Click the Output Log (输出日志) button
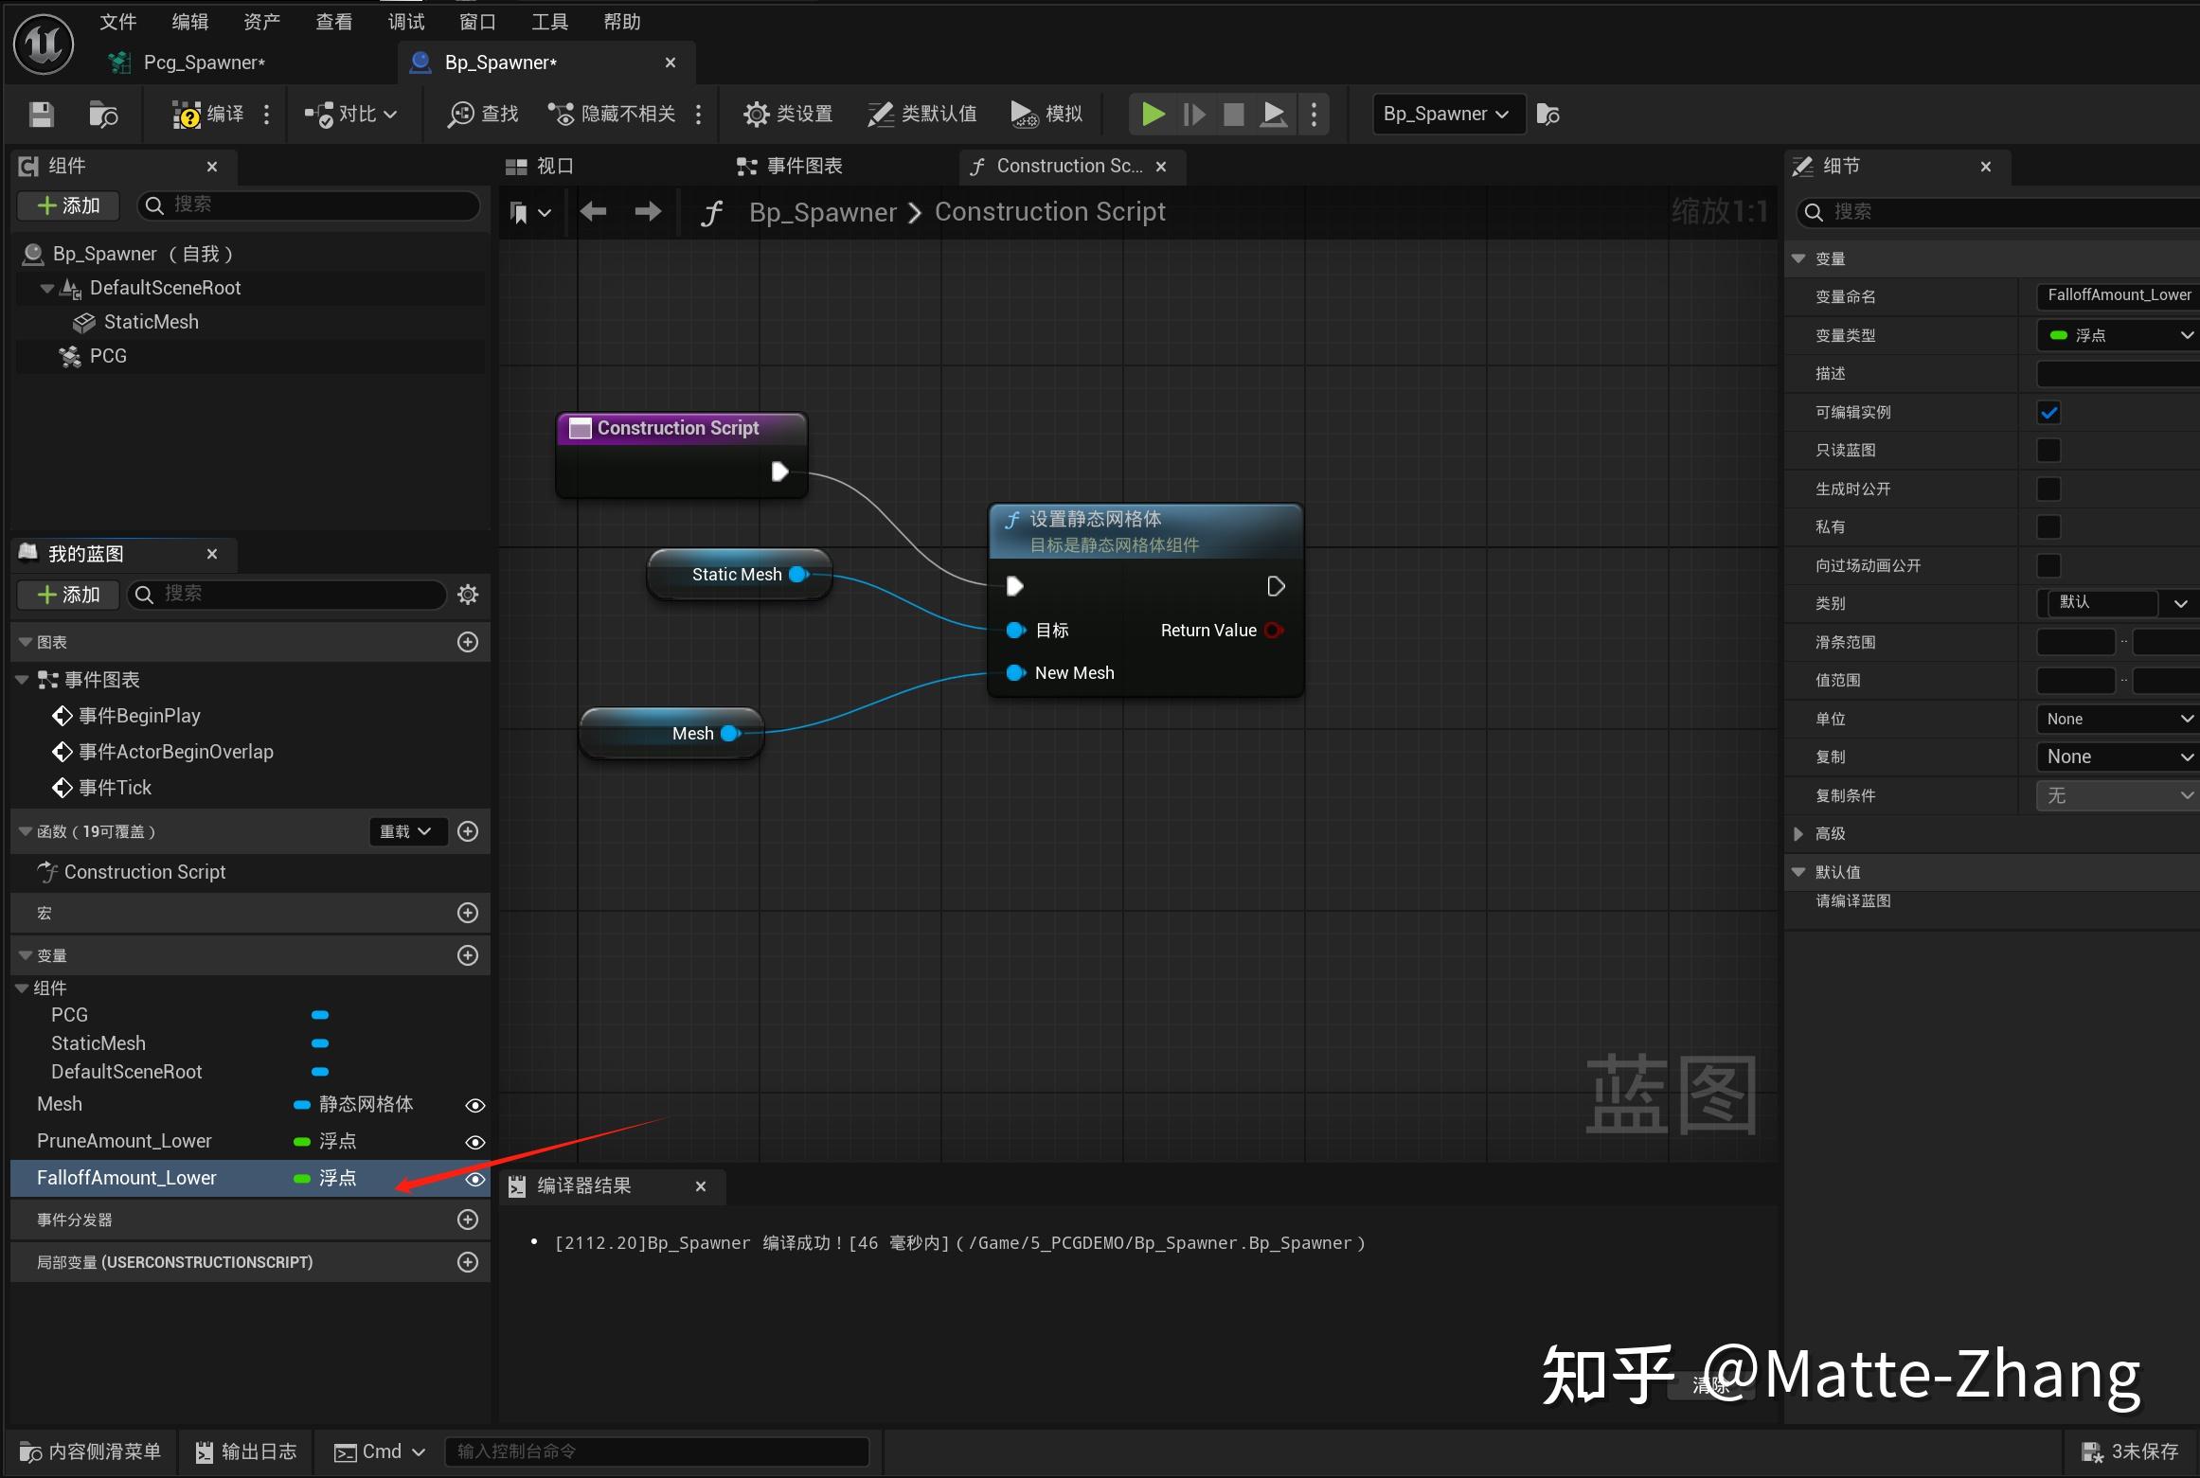The height and width of the screenshot is (1478, 2200). click(x=246, y=1451)
